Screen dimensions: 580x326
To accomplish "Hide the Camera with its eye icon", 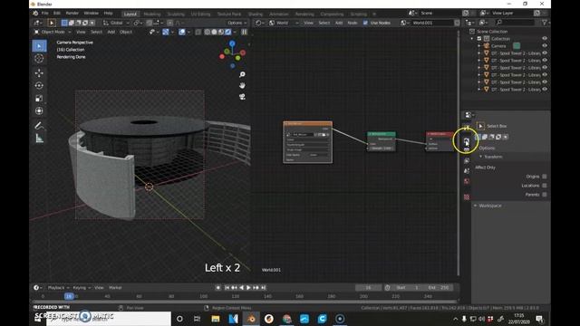I will (545, 46).
